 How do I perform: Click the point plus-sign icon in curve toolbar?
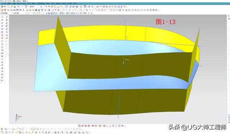click(90, 10)
